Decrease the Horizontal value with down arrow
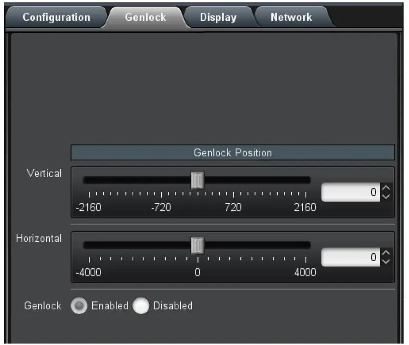Image resolution: width=409 pixels, height=345 pixels. (386, 262)
